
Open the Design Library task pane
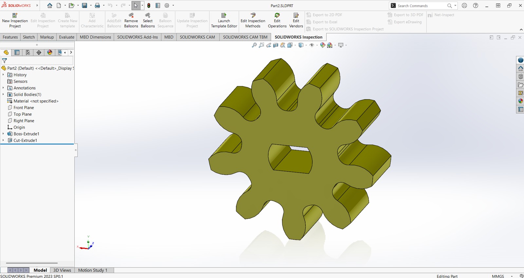pyautogui.click(x=520, y=77)
